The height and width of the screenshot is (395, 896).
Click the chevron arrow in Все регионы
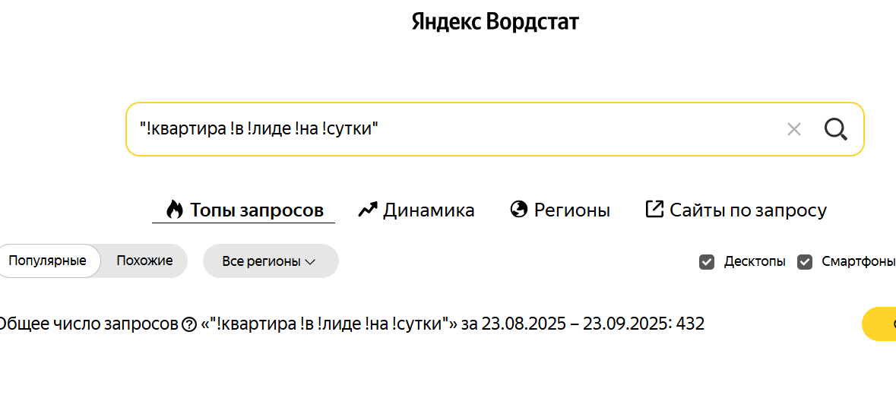point(310,262)
